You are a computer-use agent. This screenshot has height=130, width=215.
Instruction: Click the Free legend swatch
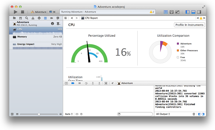178,57
